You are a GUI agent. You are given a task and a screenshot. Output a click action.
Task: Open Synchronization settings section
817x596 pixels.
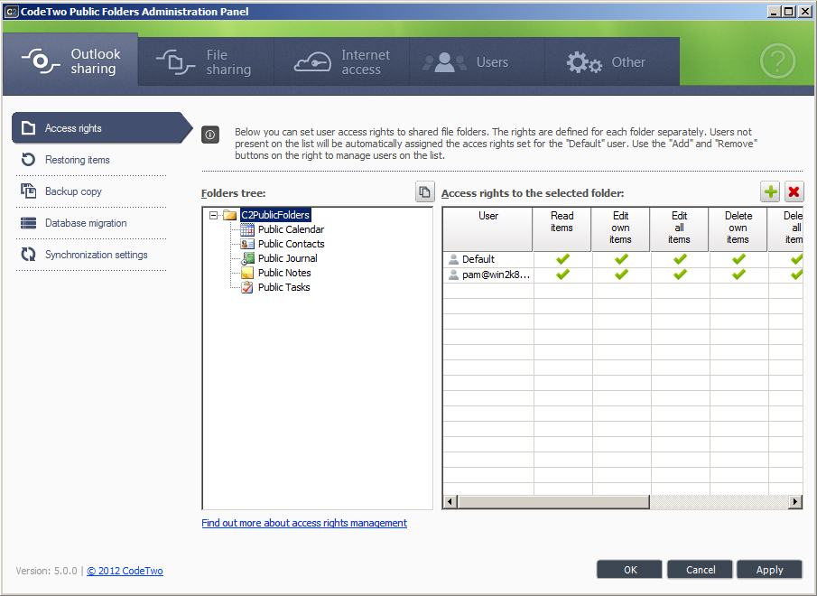point(96,255)
